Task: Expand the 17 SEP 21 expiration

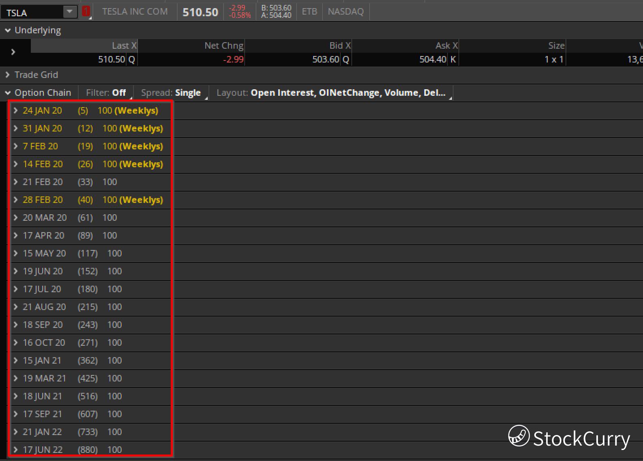Action: click(x=15, y=414)
